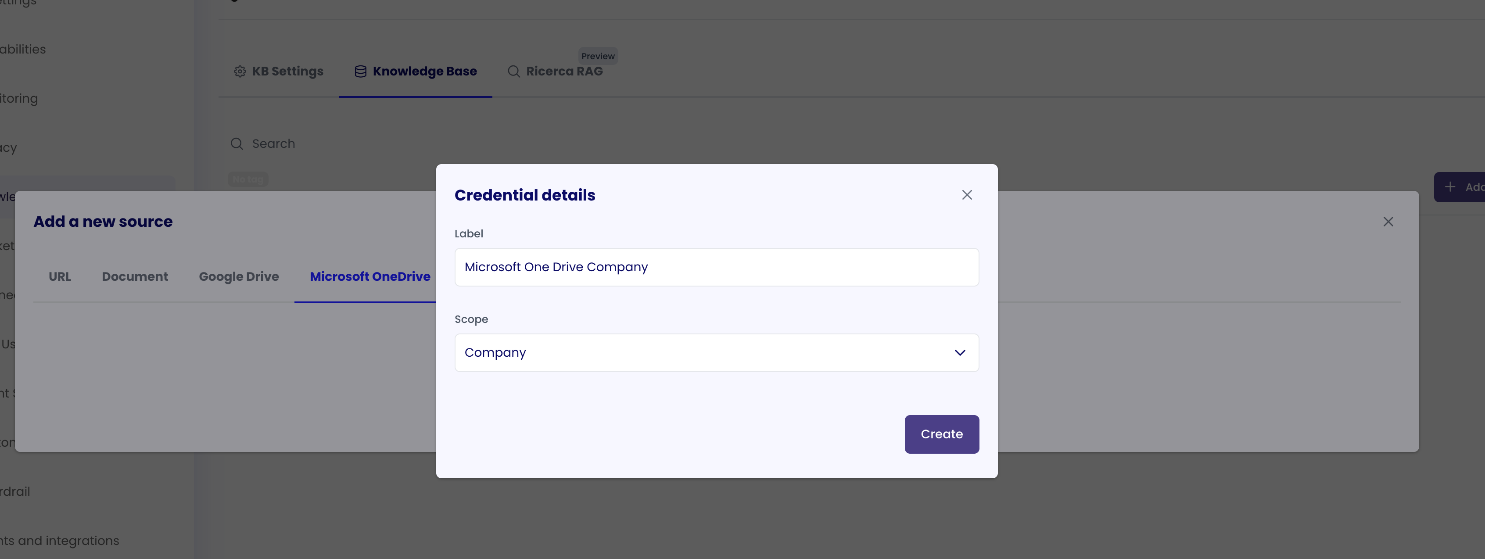This screenshot has height=559, width=1485.
Task: Switch to the URL source tab
Action: pos(60,276)
